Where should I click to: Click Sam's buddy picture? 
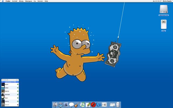tap(3, 98)
